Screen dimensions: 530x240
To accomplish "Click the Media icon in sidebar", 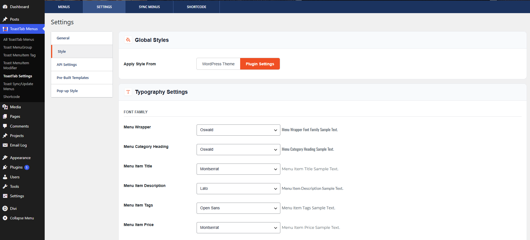I will point(5,107).
